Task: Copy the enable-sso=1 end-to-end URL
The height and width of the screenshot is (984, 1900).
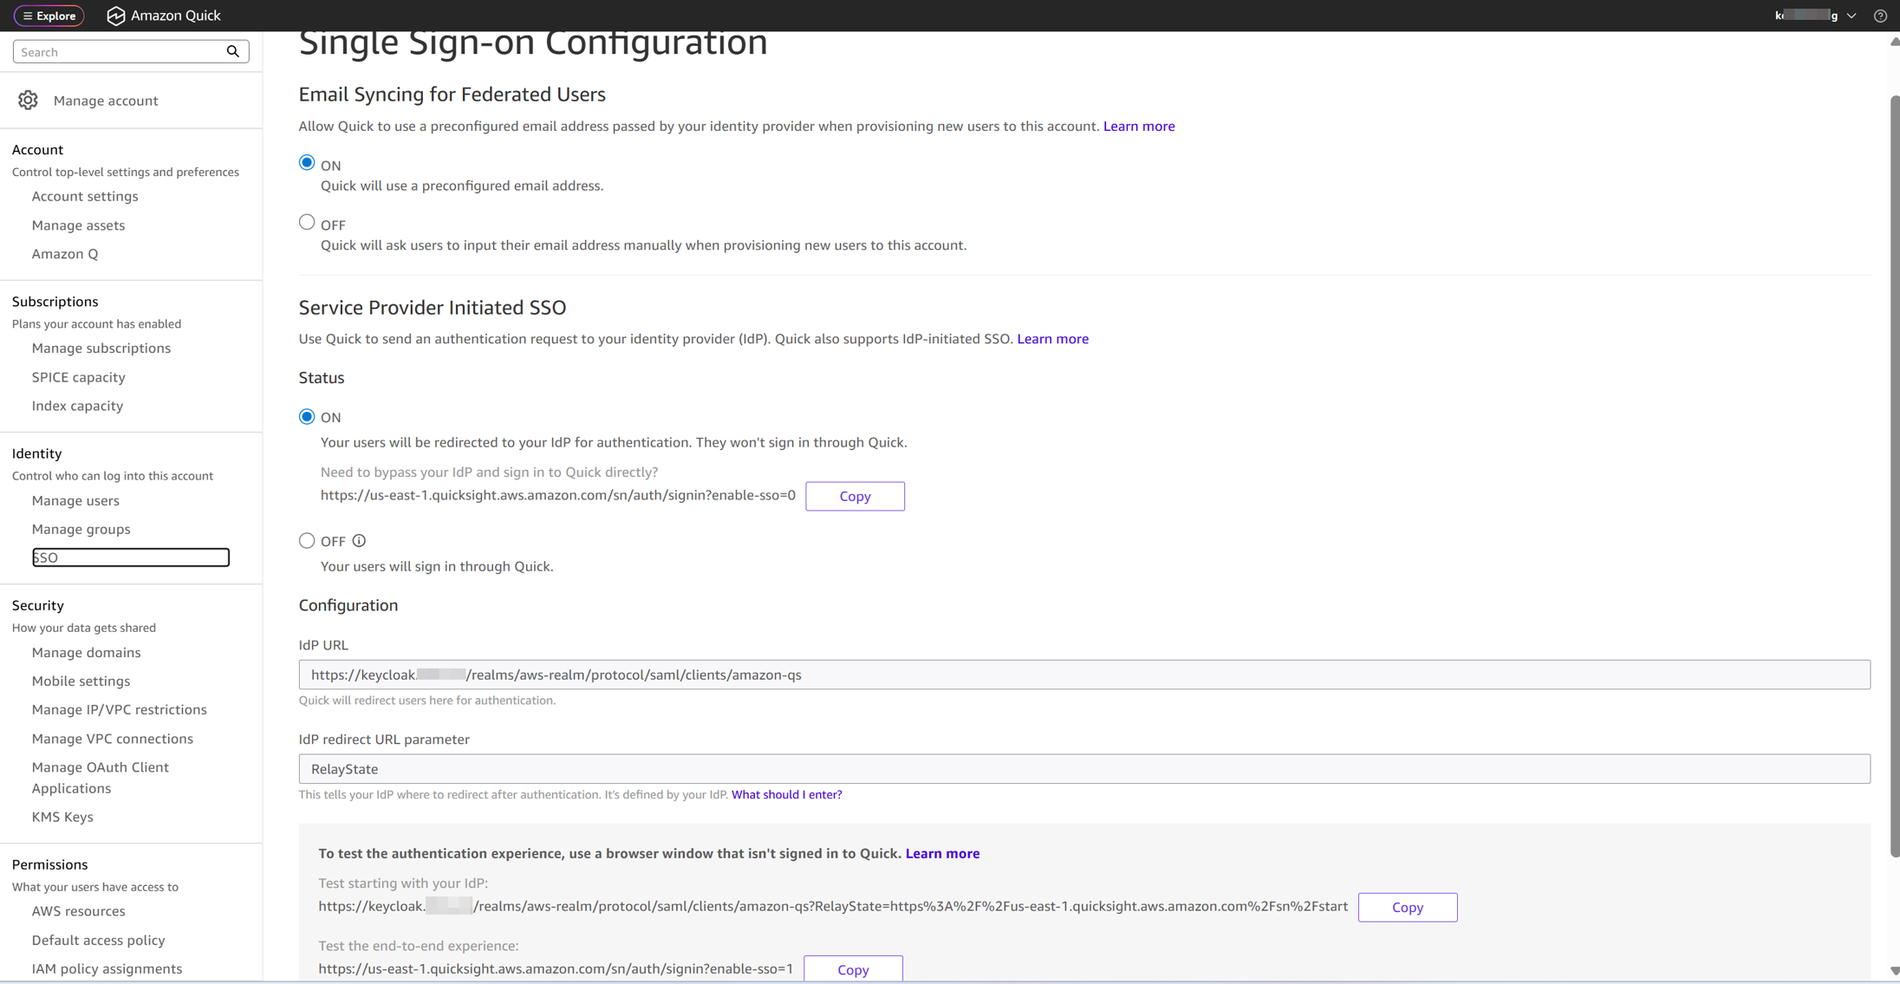Action: click(x=853, y=969)
